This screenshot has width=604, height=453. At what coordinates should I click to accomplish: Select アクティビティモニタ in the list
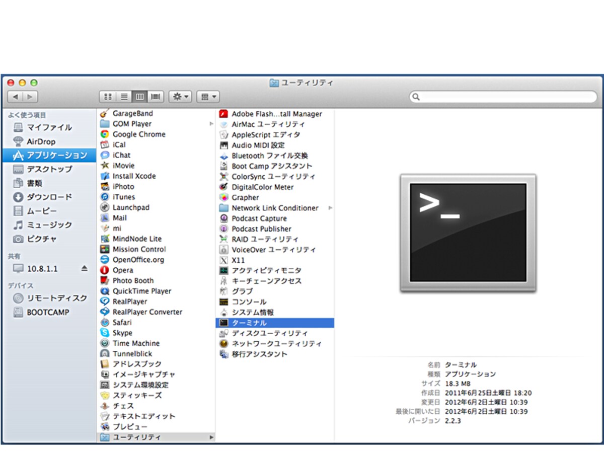coord(275,270)
